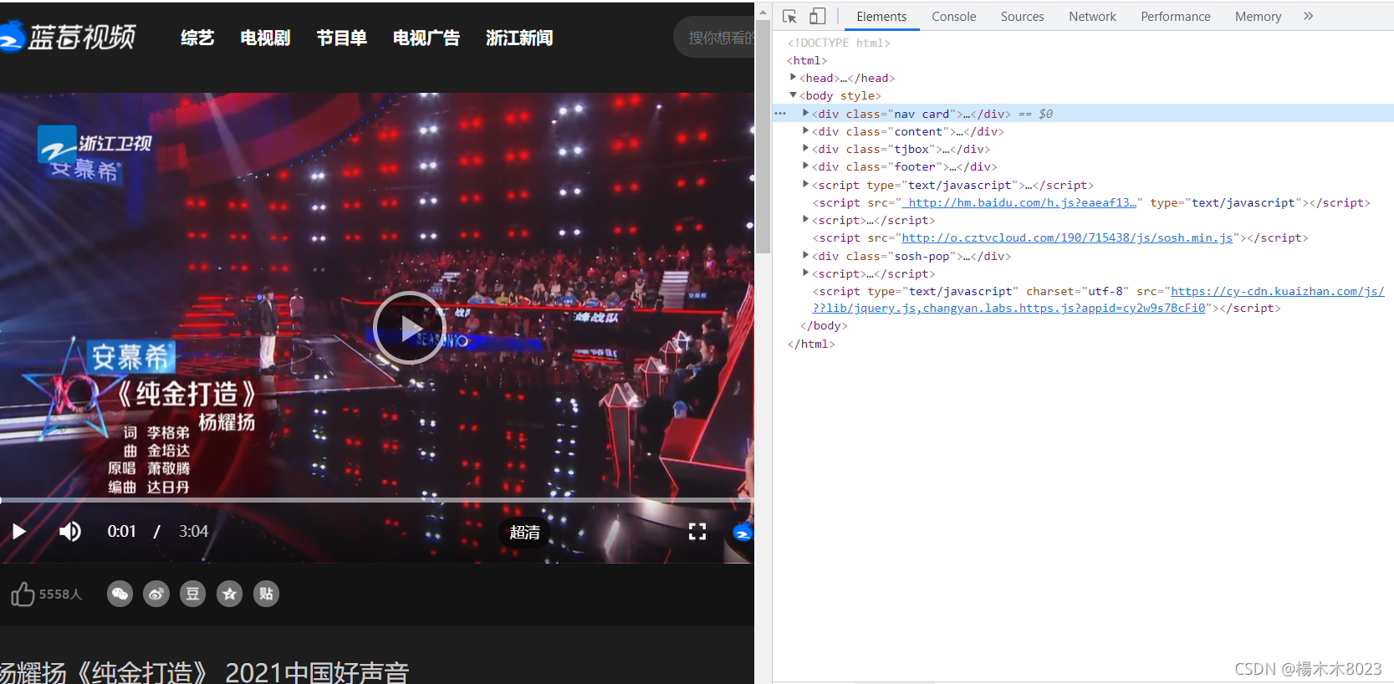The width and height of the screenshot is (1394, 684).
Task: Switch to the Elements tab in DevTools
Action: coord(881,17)
